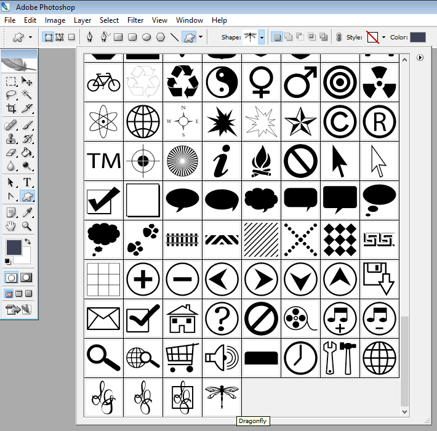Select the Rectangular Marquee tool
This screenshot has height=431, width=437.
point(11,81)
